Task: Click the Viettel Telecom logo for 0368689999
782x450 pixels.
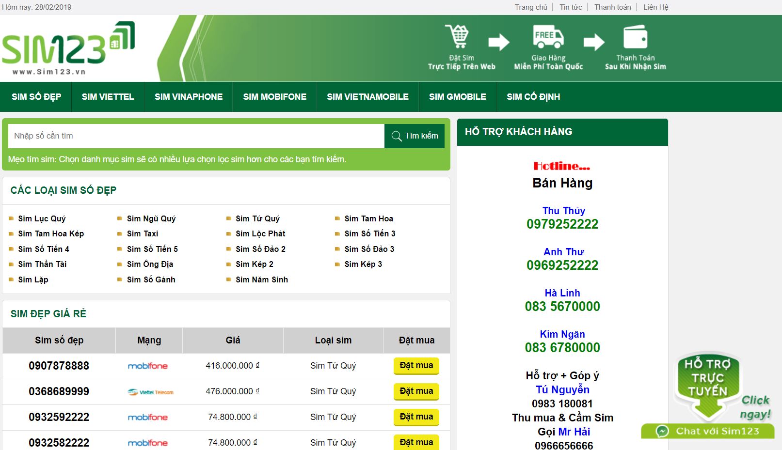Action: click(150, 392)
